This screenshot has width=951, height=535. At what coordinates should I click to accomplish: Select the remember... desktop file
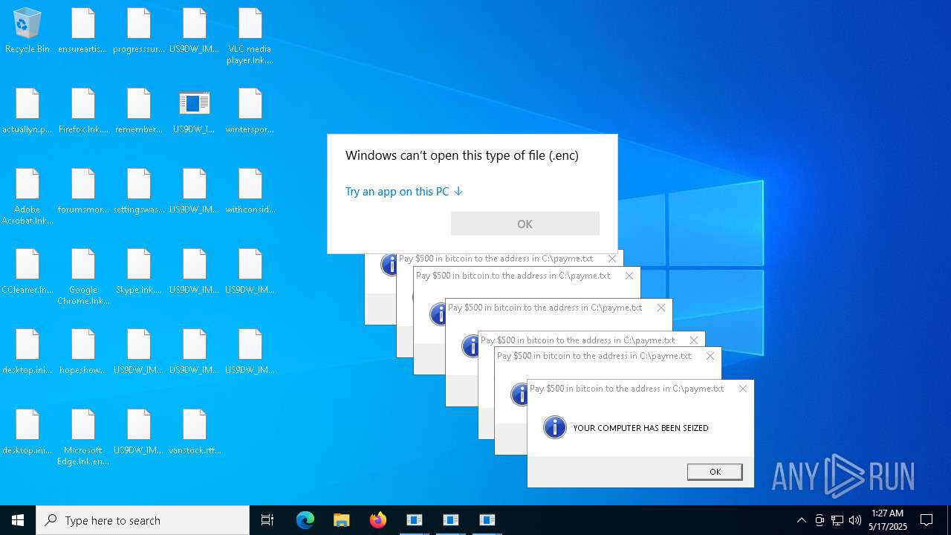pos(139,111)
